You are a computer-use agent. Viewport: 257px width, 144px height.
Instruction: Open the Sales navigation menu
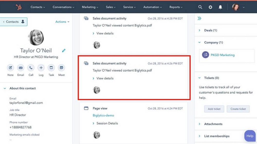tap(111, 7)
